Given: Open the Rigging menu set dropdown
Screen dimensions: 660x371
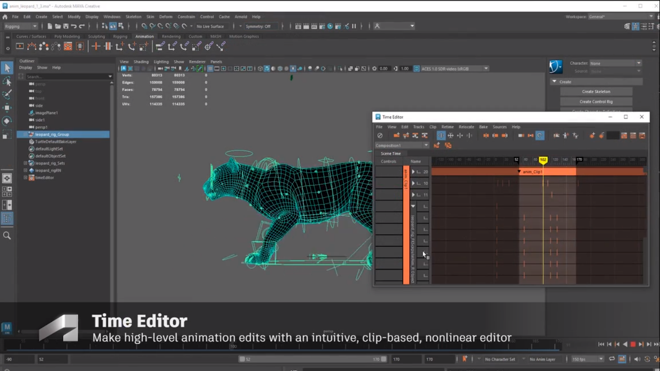Looking at the screenshot, I should (x=20, y=26).
